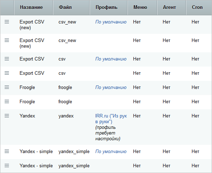Open По умолчанию link for yandex_simple

pos(111,152)
